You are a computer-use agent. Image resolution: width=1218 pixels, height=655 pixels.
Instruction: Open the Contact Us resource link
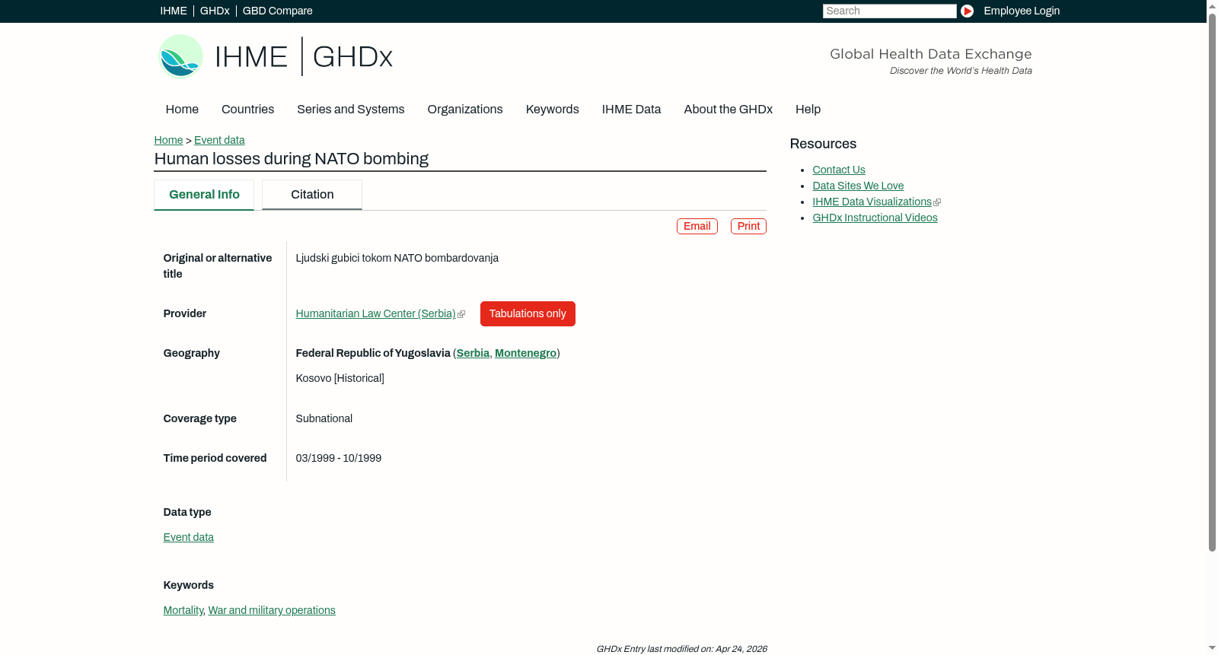[839, 170]
